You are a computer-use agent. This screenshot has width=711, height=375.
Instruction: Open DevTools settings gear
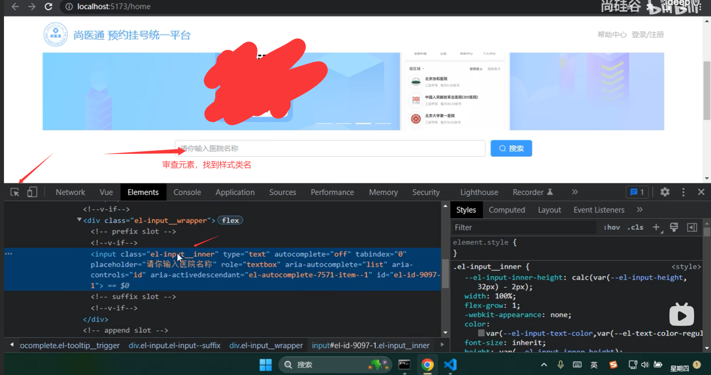[x=665, y=192]
